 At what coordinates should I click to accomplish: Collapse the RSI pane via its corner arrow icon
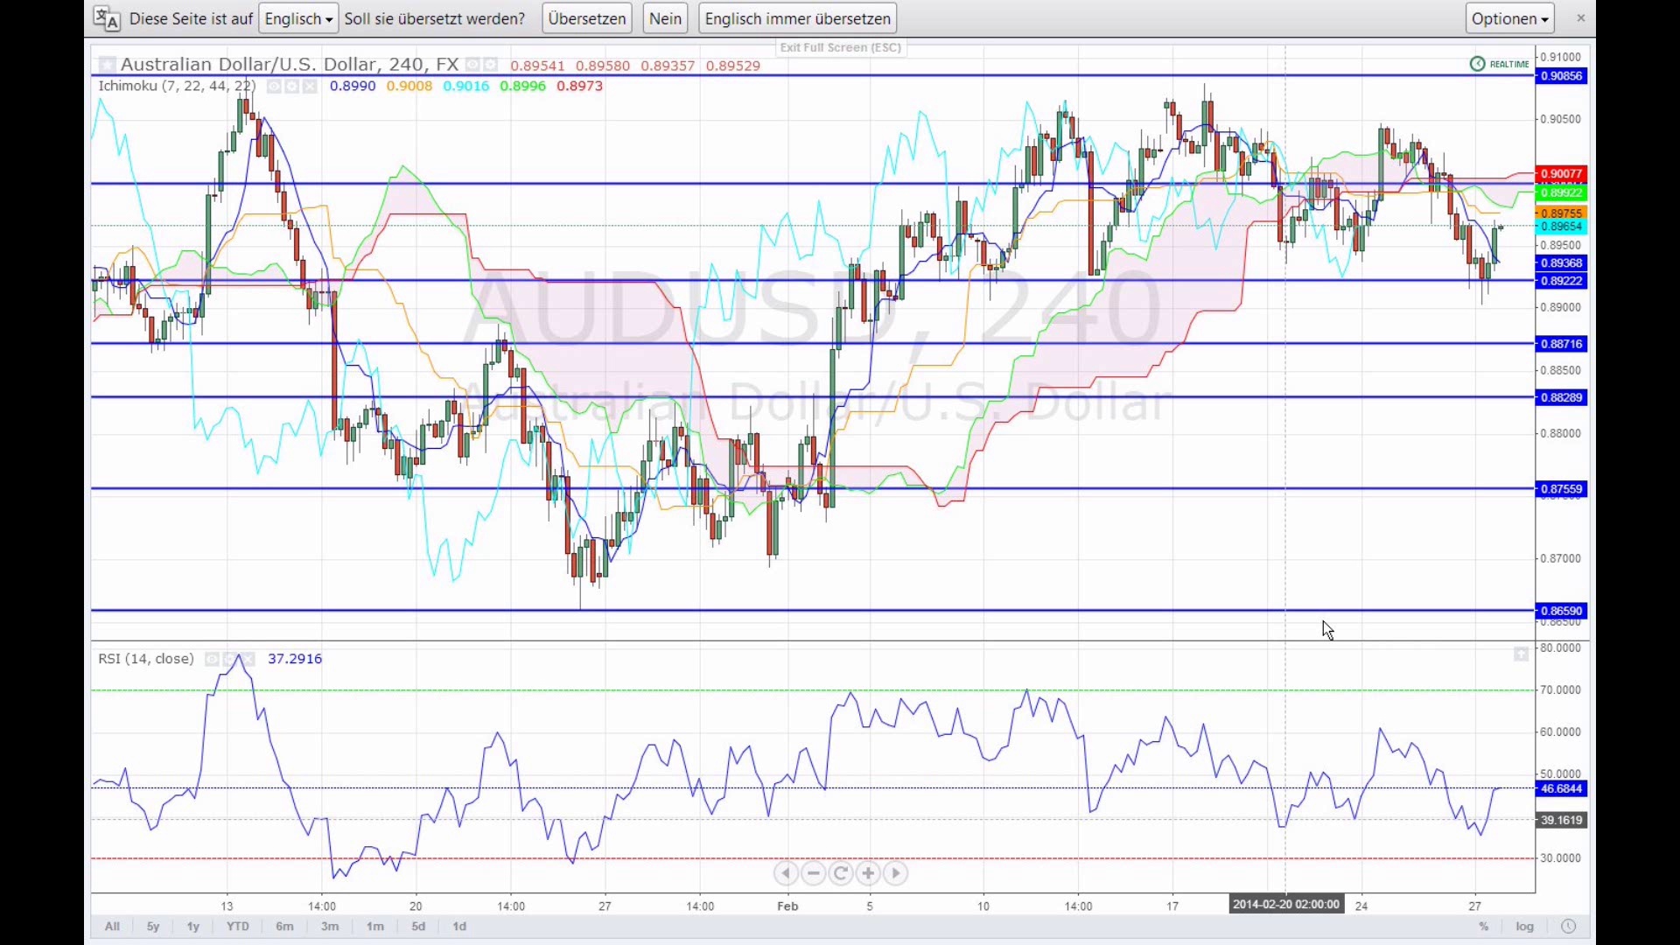[1521, 654]
